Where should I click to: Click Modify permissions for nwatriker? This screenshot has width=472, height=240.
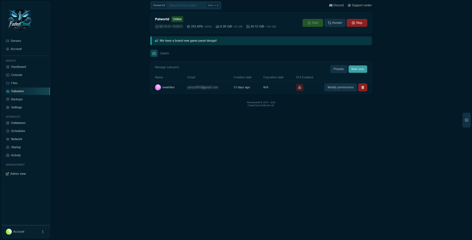[x=341, y=87]
